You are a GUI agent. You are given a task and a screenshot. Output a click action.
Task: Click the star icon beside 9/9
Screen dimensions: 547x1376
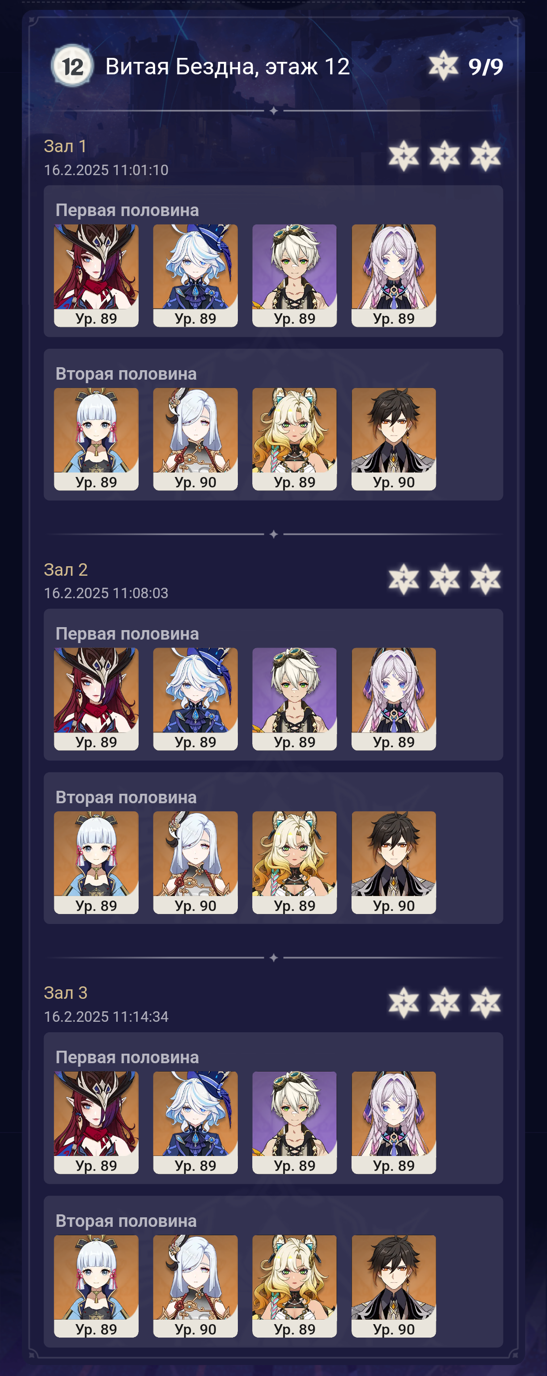click(x=443, y=66)
